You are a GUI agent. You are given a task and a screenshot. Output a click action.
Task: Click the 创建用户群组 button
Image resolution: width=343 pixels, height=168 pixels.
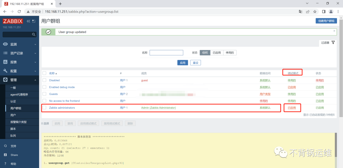(326, 21)
